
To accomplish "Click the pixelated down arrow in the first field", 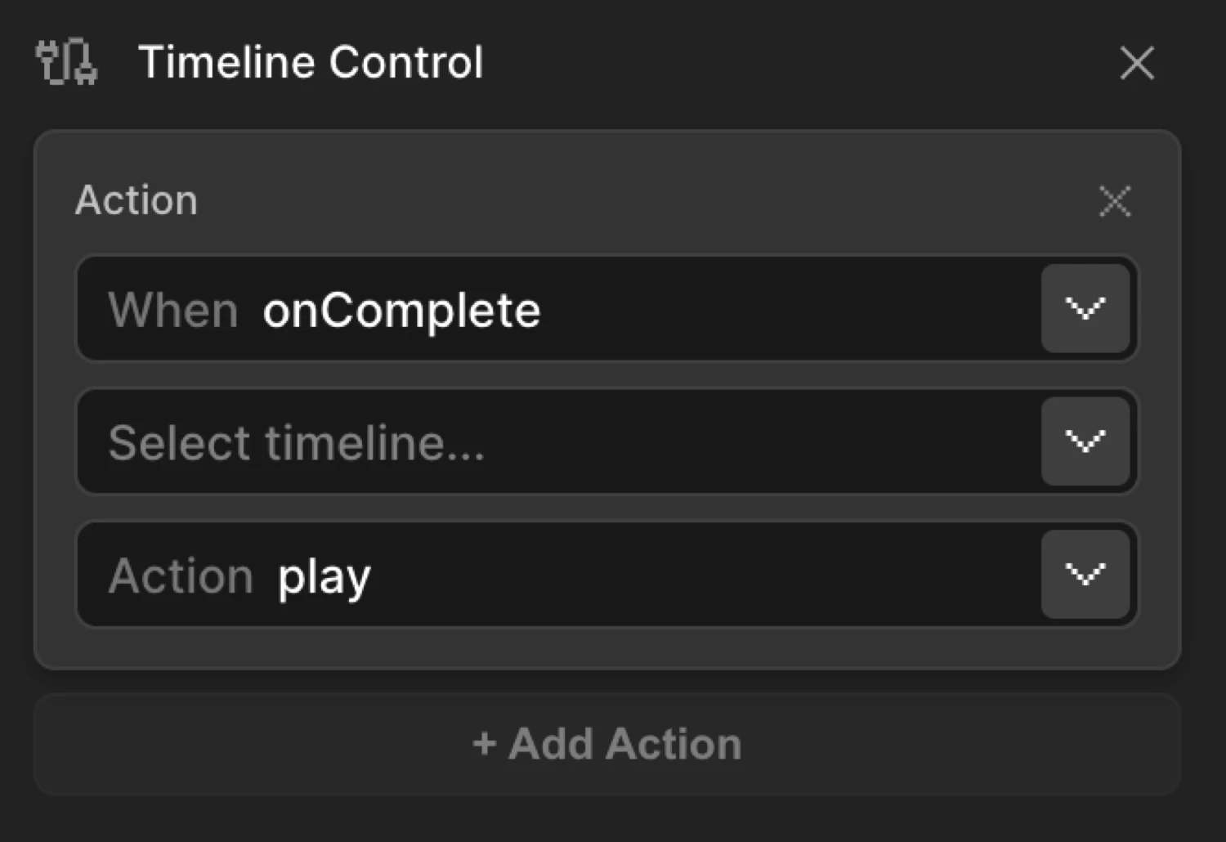I will pos(1085,309).
